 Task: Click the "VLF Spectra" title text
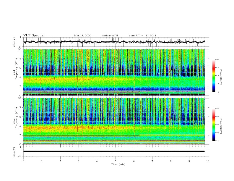(33, 35)
